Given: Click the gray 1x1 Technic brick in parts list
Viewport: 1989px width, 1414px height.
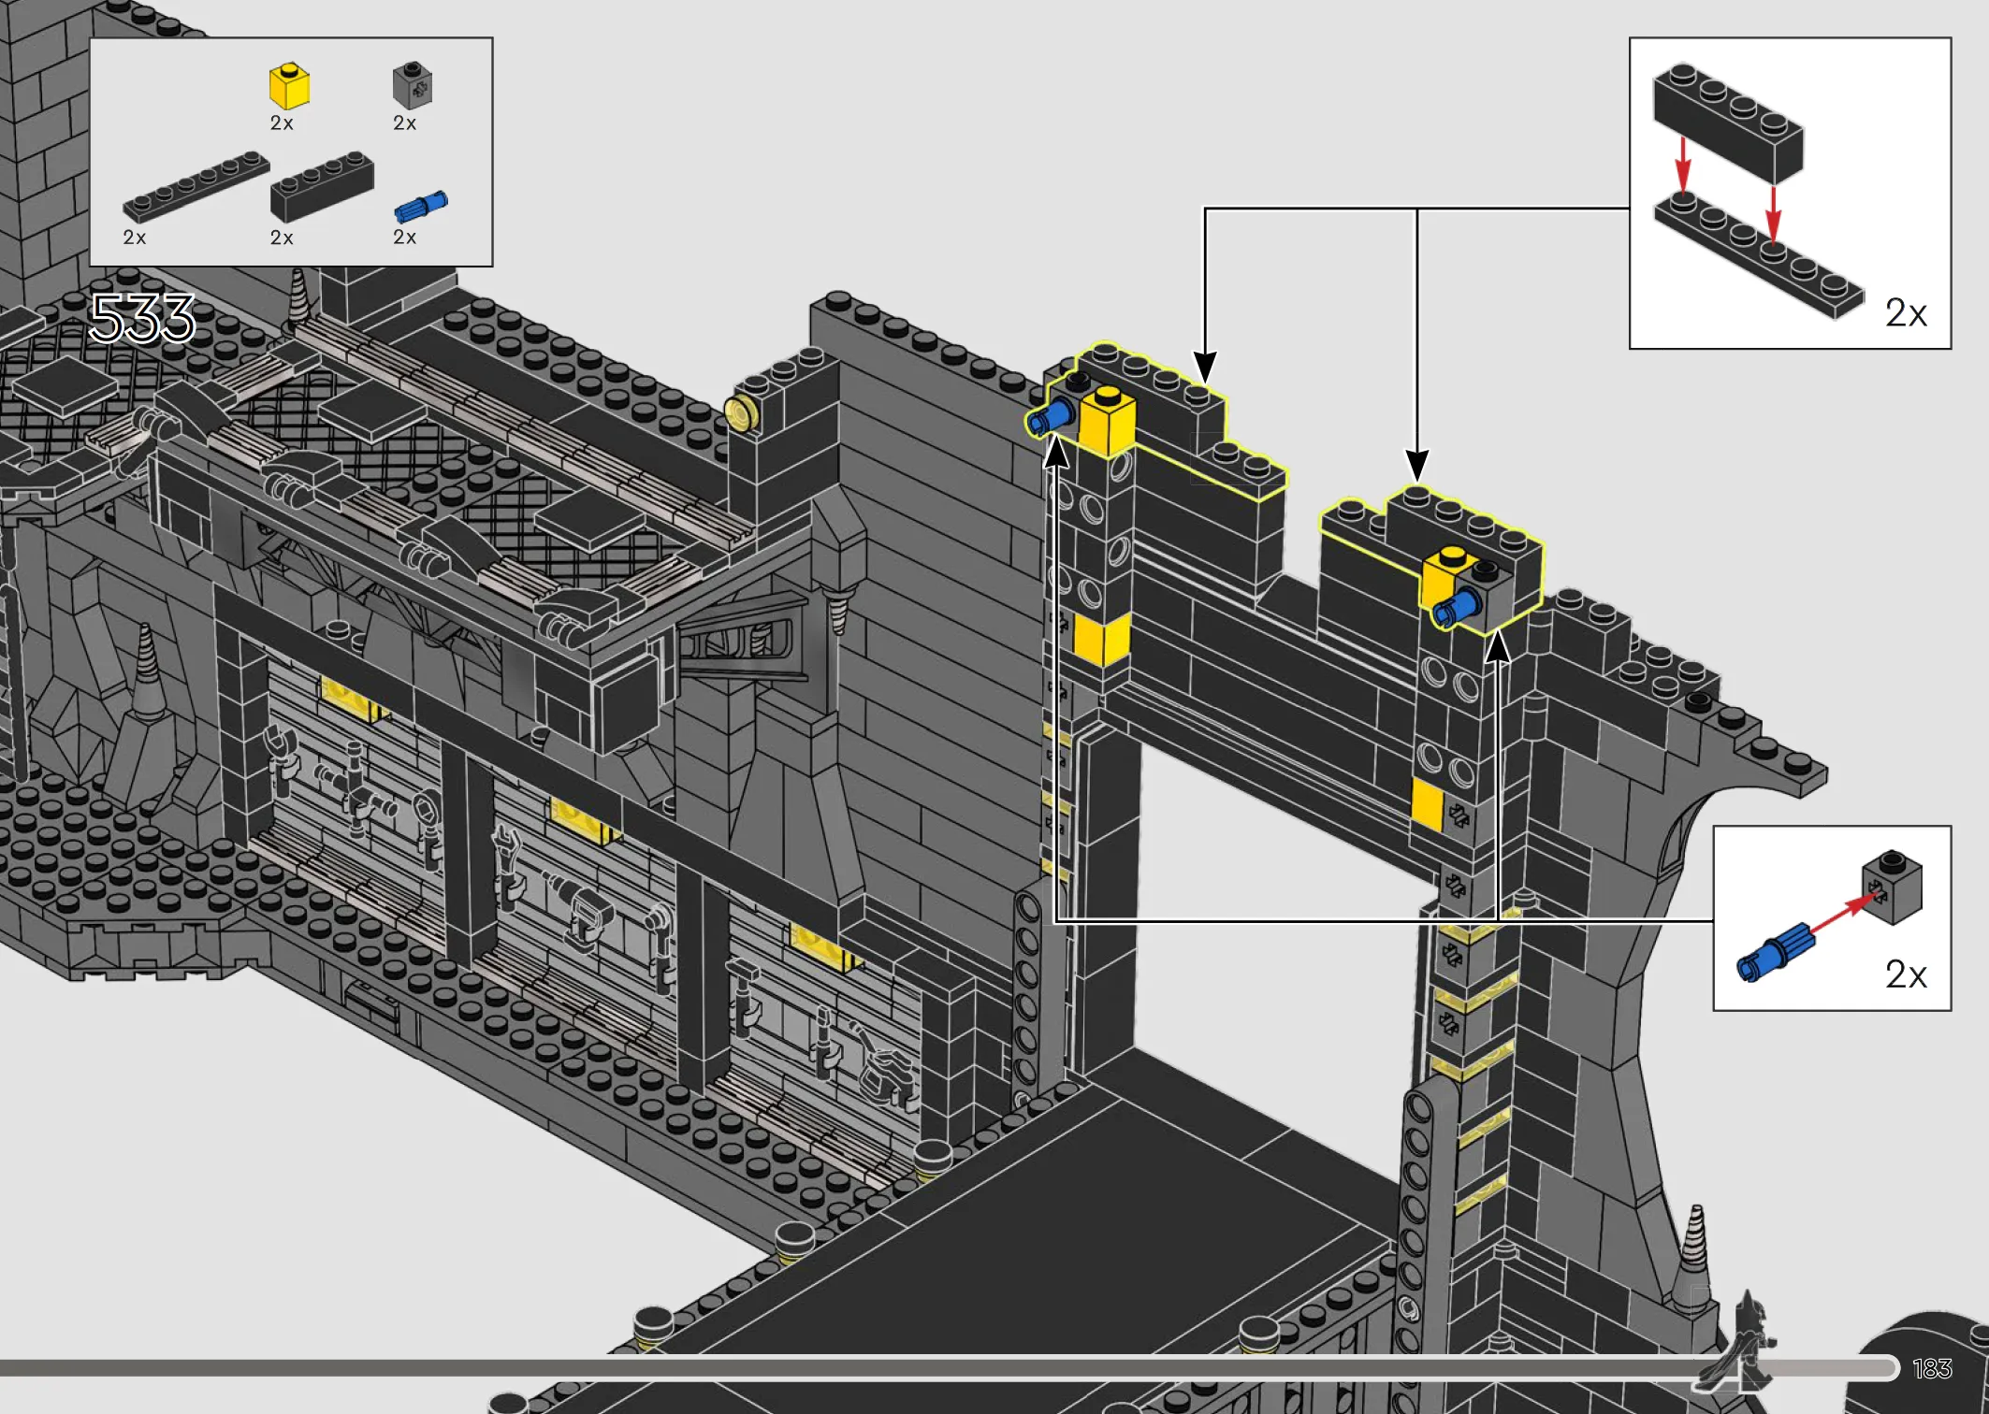Looking at the screenshot, I should (x=413, y=86).
